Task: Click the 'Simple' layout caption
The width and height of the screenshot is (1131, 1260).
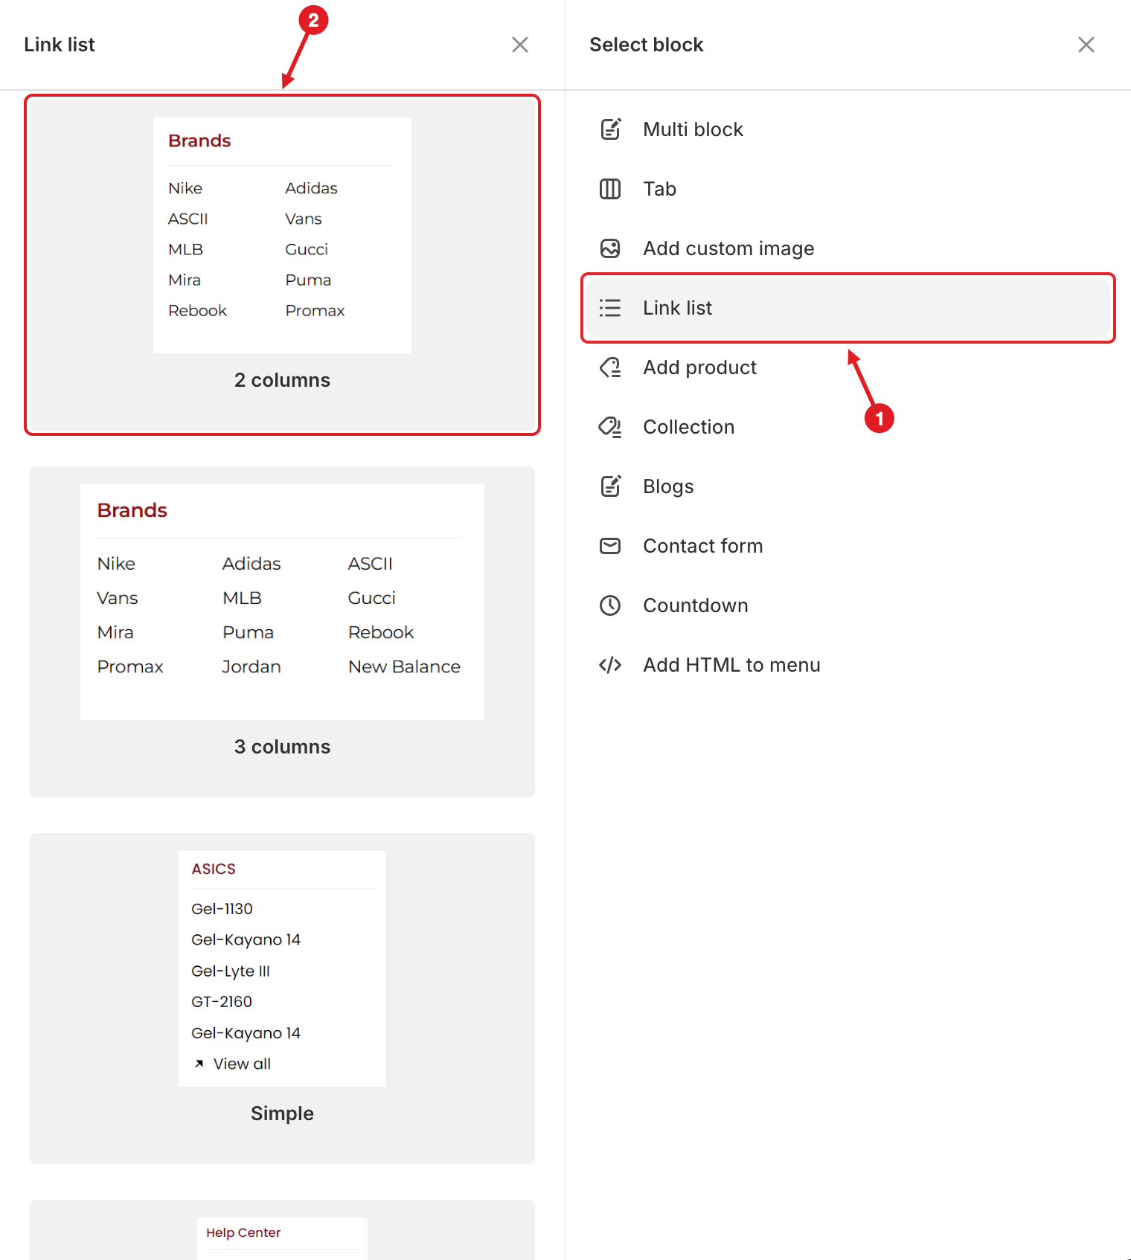Action: click(x=282, y=1113)
